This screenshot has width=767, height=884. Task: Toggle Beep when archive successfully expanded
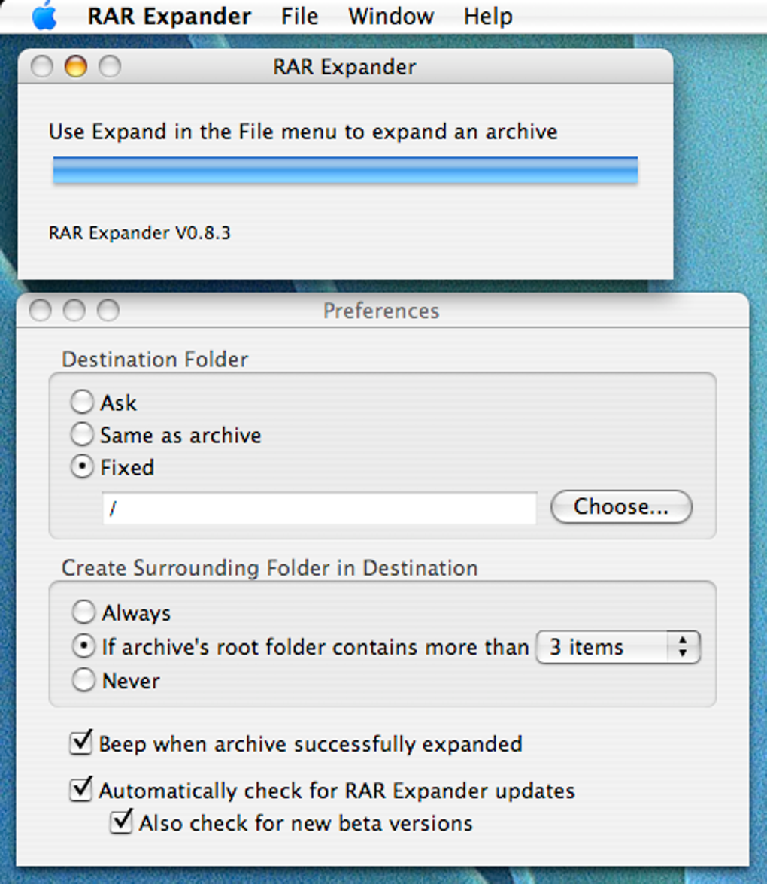tap(80, 744)
